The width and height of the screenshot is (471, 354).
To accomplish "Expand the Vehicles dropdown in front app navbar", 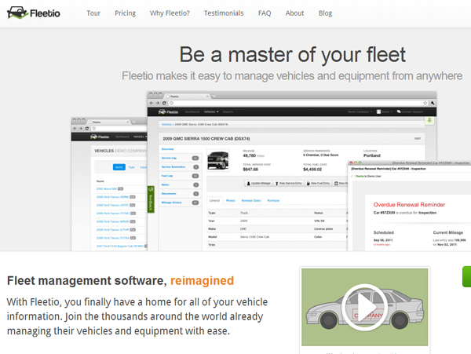I will (211, 111).
